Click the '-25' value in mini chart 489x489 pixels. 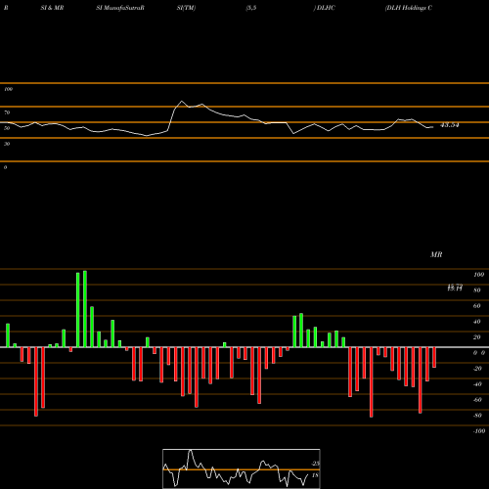pos(315,464)
